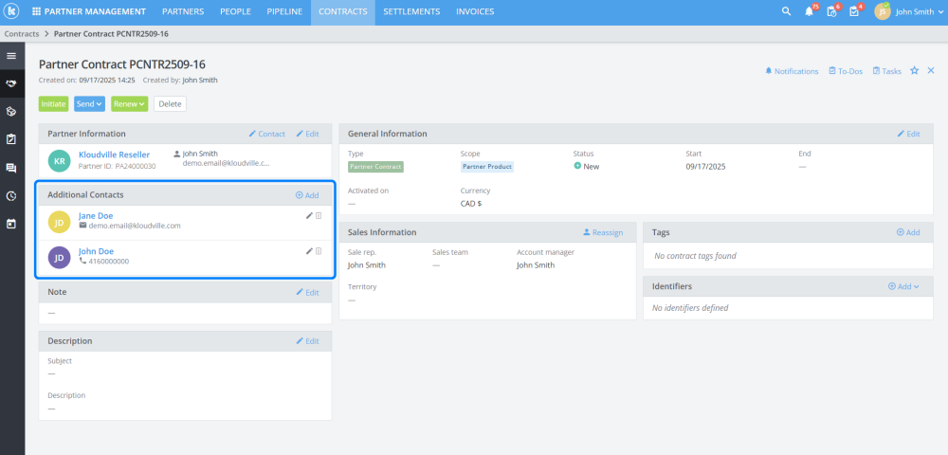Open the Notifications link
The height and width of the screenshot is (455, 948).
tap(792, 71)
